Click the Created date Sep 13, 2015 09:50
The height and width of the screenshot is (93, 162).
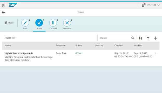tap(123, 55)
